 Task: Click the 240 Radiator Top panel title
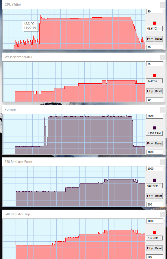[x=17, y=214]
